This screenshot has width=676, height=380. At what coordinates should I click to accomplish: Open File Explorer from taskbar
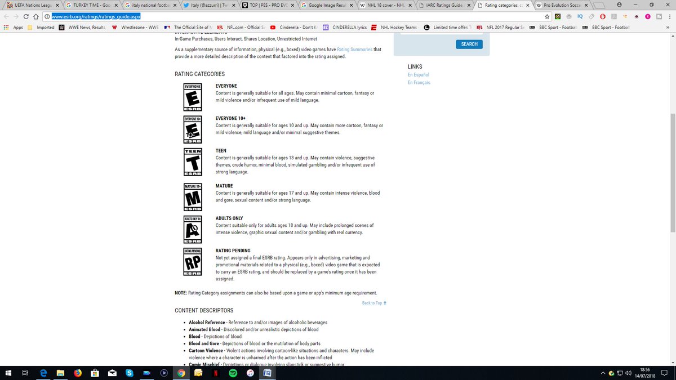(x=60, y=373)
